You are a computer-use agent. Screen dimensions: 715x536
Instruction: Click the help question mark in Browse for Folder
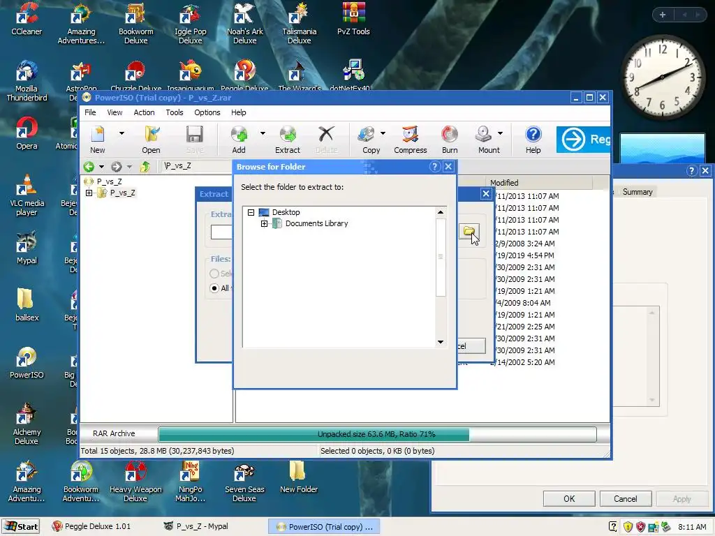[x=434, y=167]
